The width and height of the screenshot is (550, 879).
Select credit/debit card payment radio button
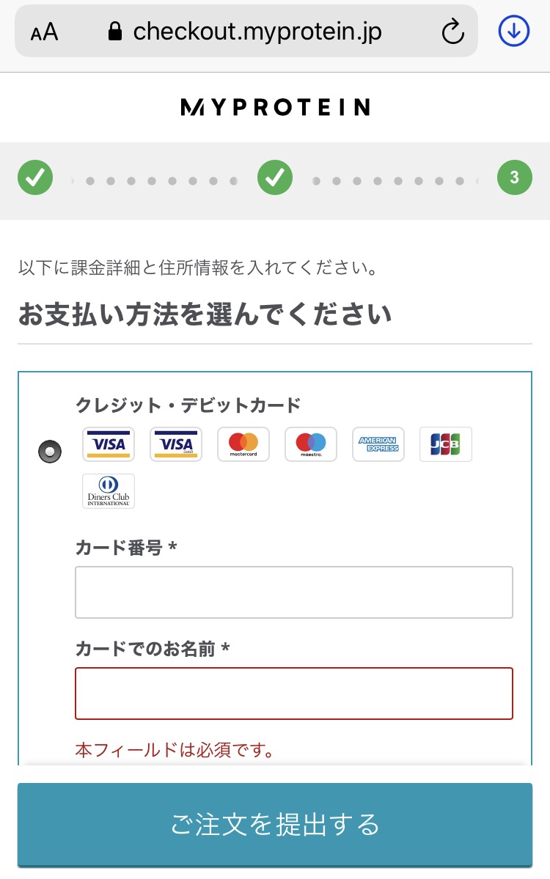click(50, 452)
